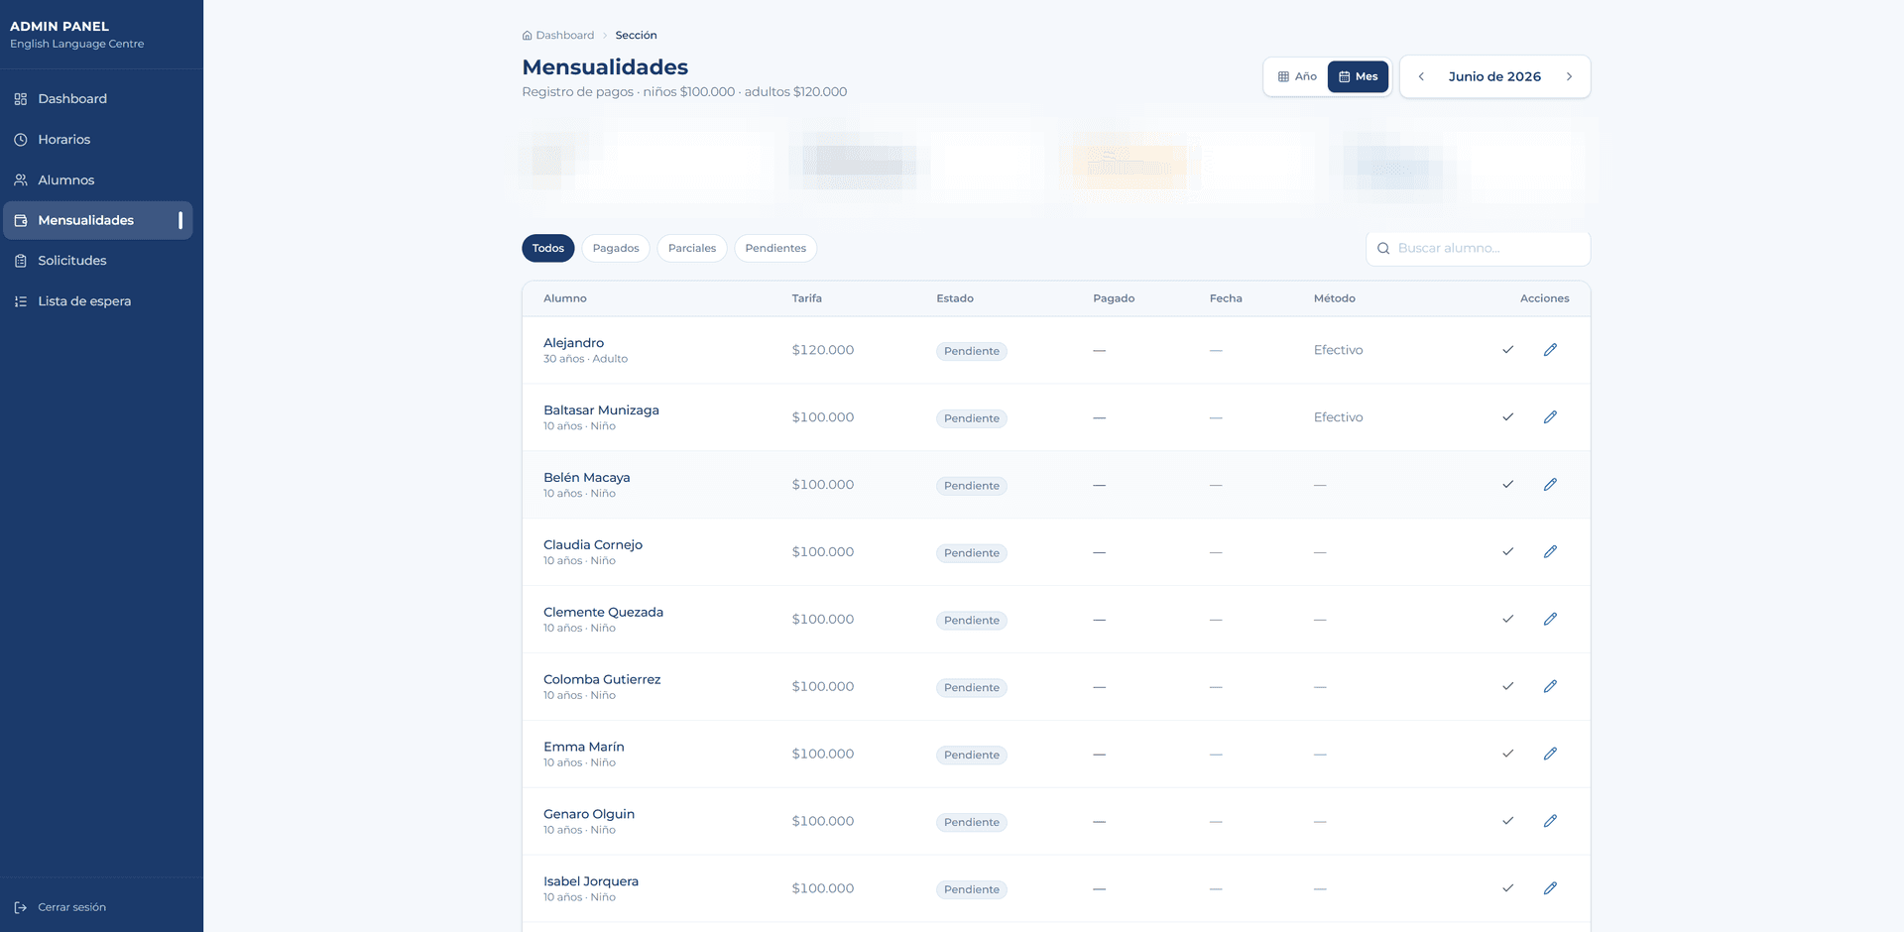Mark Baltasar Munizaga as paid with checkmark

(1507, 417)
